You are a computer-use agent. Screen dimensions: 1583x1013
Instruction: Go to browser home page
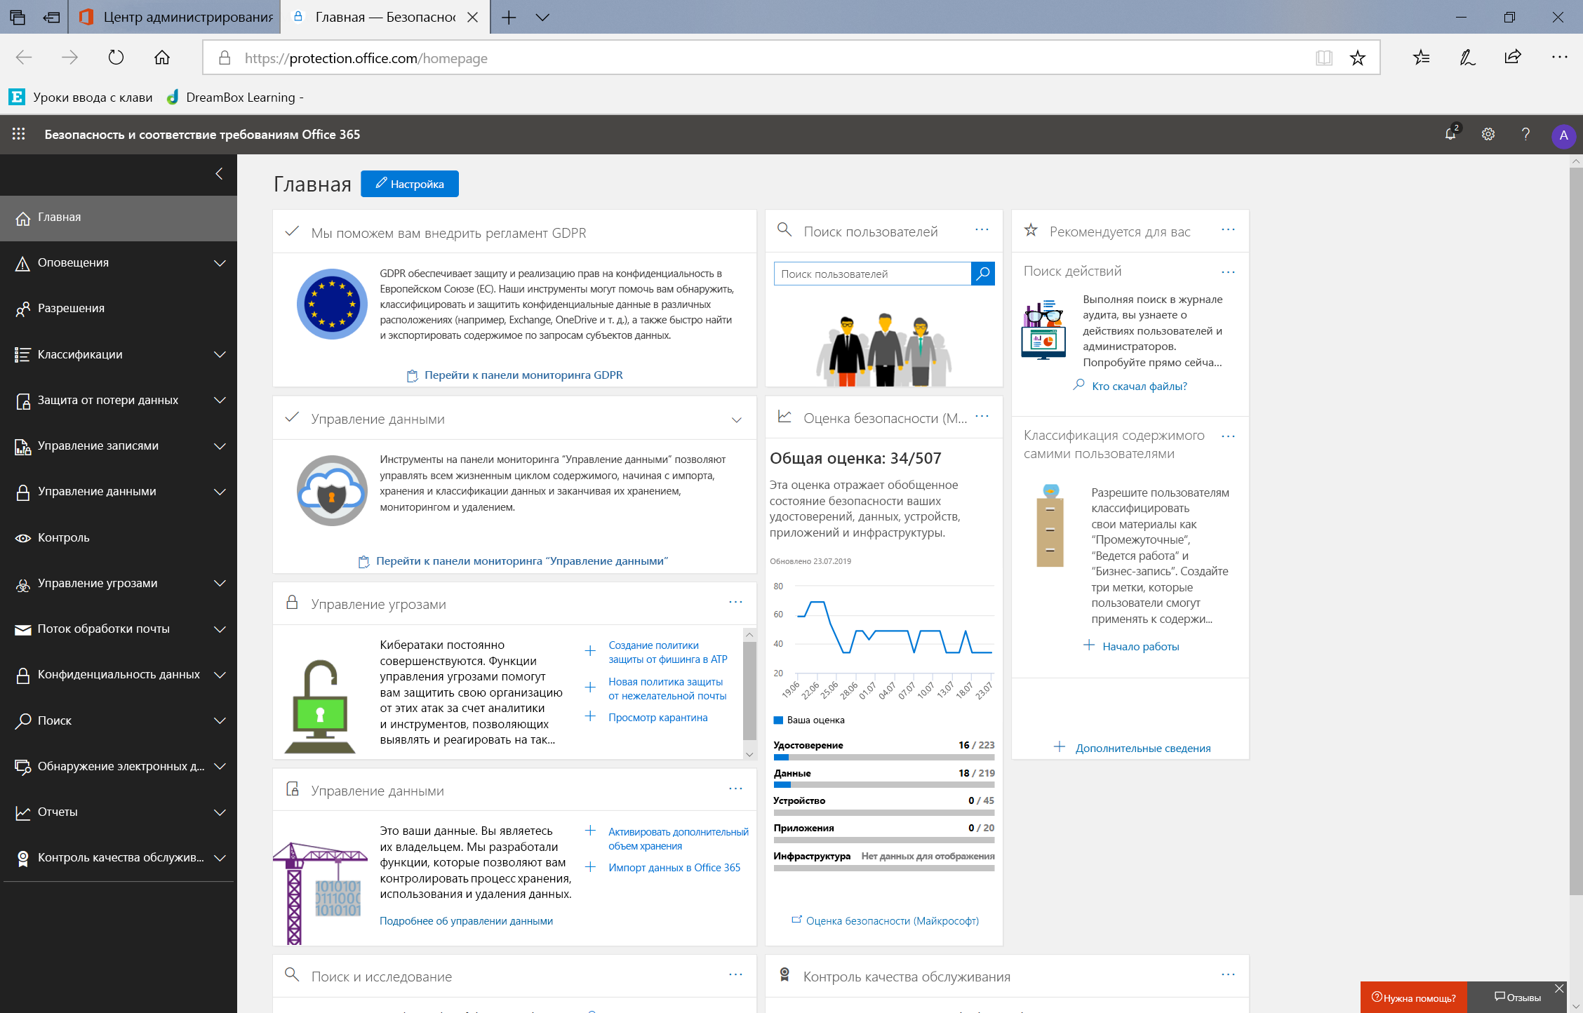coord(162,58)
